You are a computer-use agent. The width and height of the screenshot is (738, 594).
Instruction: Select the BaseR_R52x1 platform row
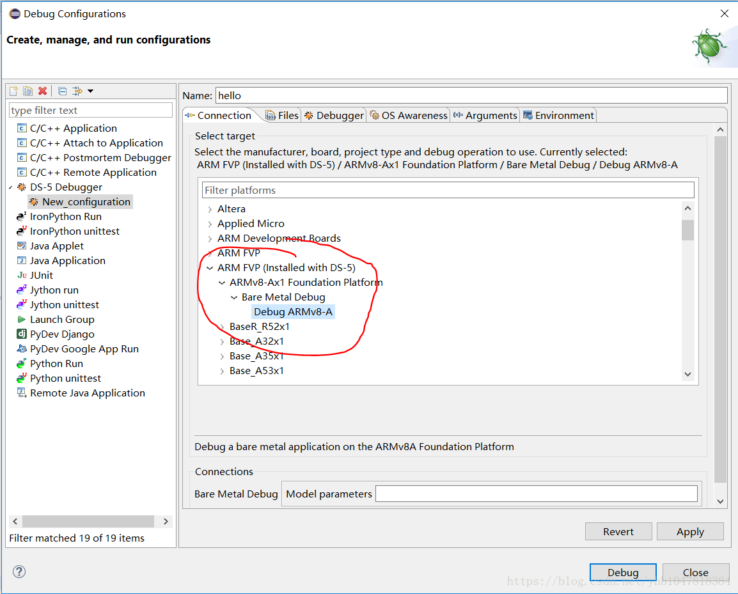point(260,327)
